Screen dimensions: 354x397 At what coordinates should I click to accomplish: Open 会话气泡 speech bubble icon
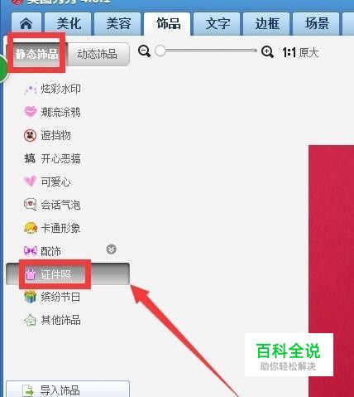[31, 205]
